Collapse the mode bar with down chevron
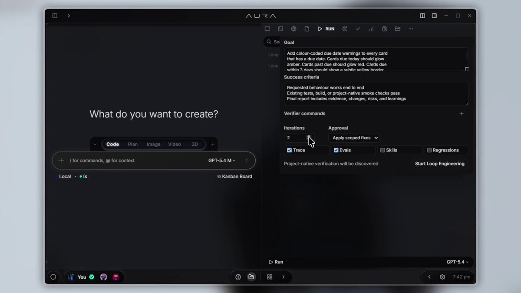Viewport: 521px width, 293px height. 95,144
